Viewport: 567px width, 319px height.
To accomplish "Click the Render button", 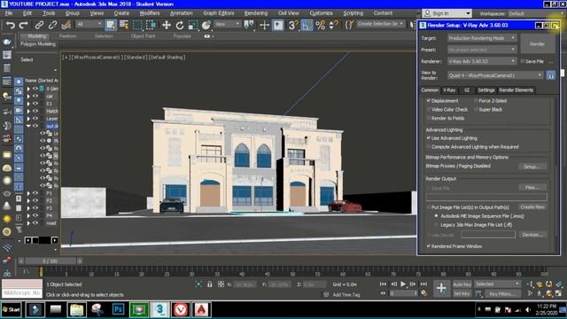I will 538,44.
